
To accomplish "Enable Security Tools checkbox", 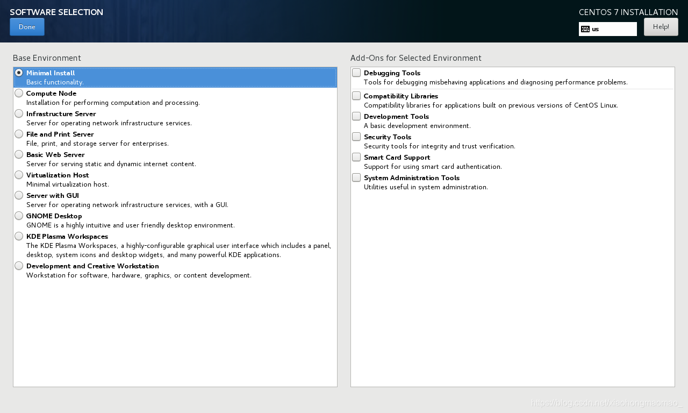I will coord(356,137).
